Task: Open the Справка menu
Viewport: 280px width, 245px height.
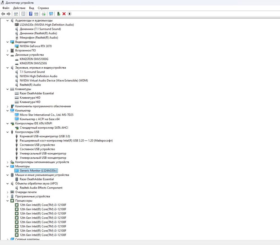Action: (43, 8)
